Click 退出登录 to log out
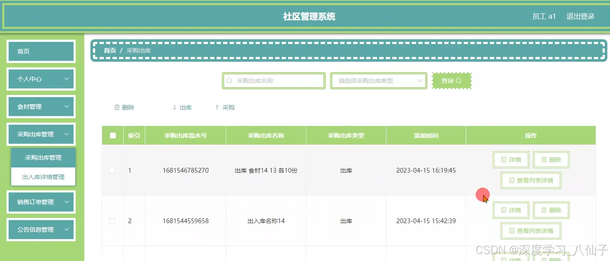The image size is (610, 261). pyautogui.click(x=580, y=16)
